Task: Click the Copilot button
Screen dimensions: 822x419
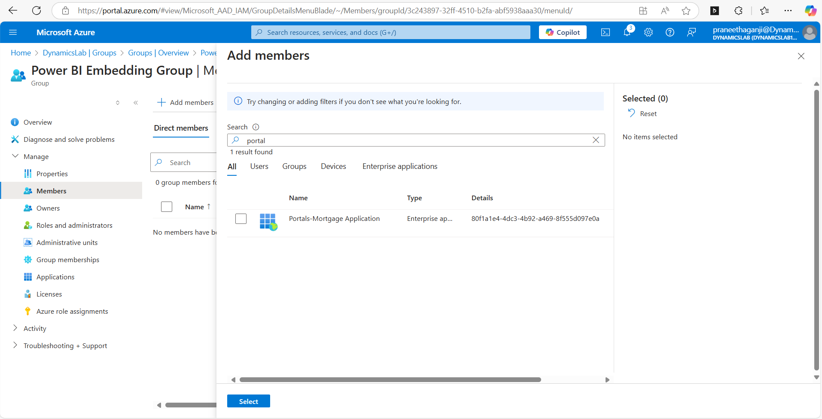Action: [x=563, y=32]
